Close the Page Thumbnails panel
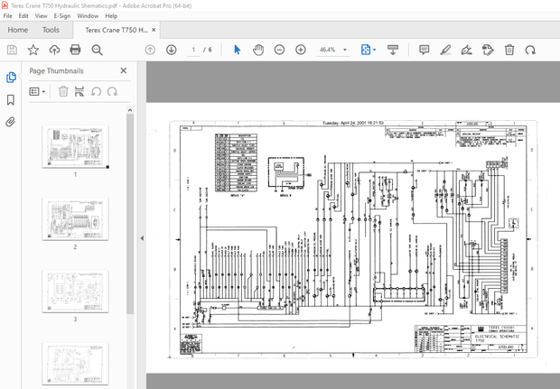Screen dimensions: 560x389 124,70
